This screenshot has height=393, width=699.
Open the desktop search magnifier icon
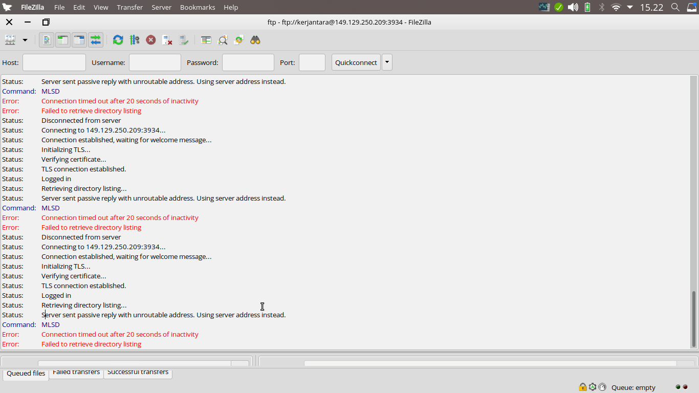[x=675, y=7]
